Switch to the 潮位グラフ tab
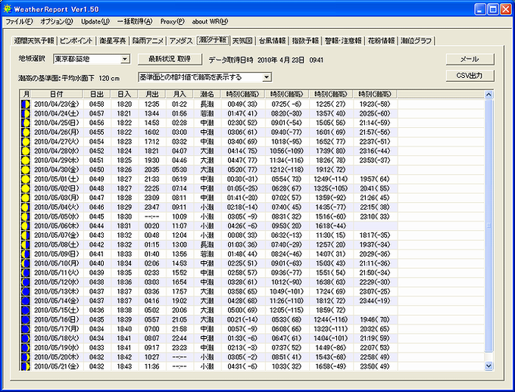The height and width of the screenshot is (392, 515). tap(416, 41)
